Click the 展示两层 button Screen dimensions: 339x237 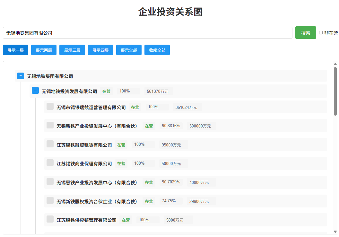(x=44, y=50)
